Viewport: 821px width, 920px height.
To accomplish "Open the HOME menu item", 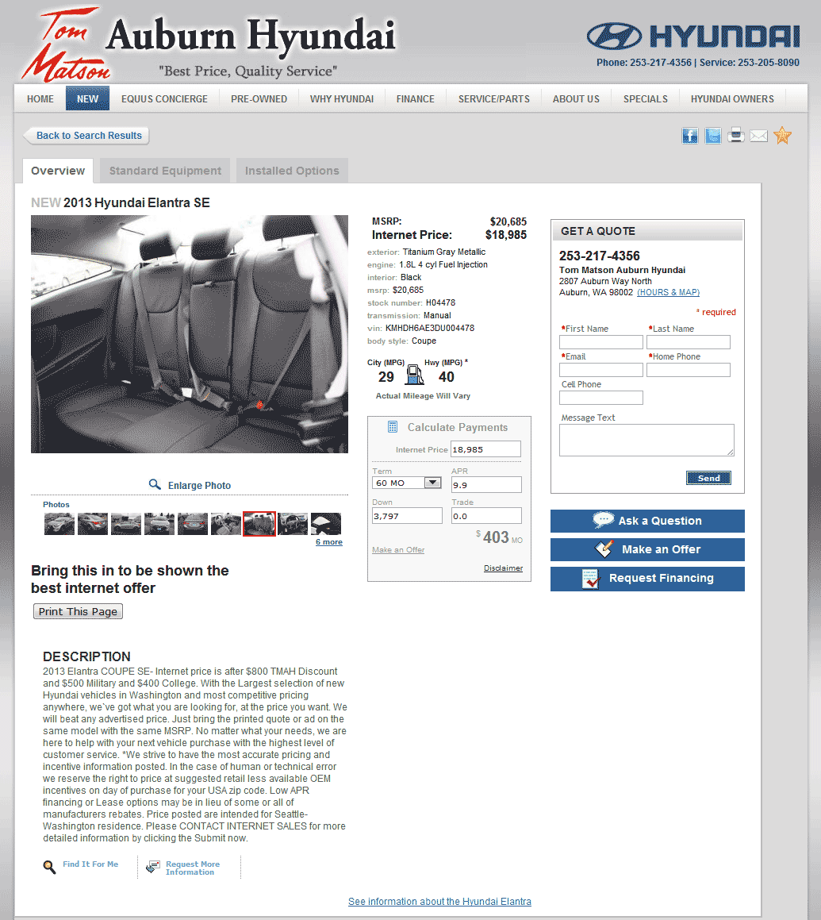I will [x=40, y=99].
